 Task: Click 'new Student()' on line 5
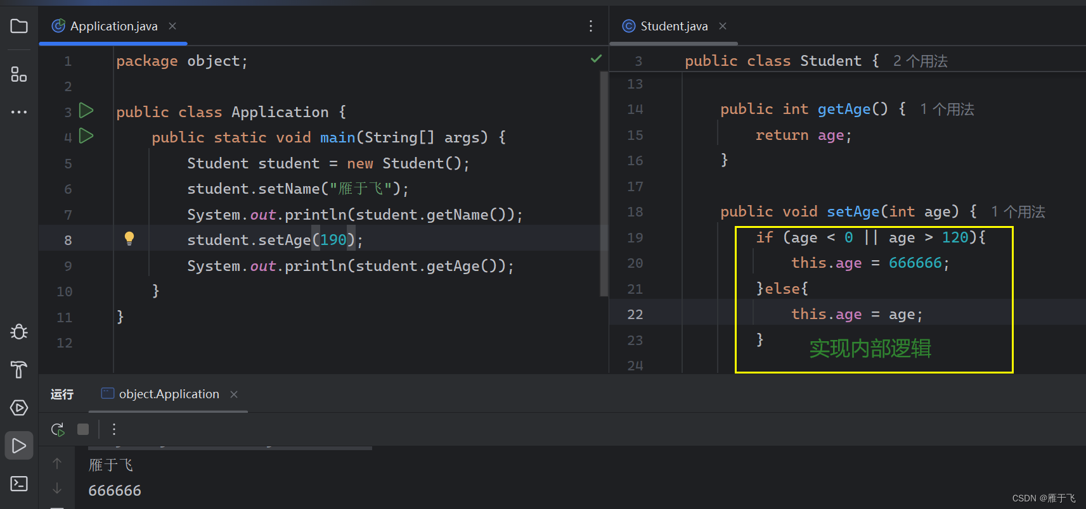pos(404,163)
